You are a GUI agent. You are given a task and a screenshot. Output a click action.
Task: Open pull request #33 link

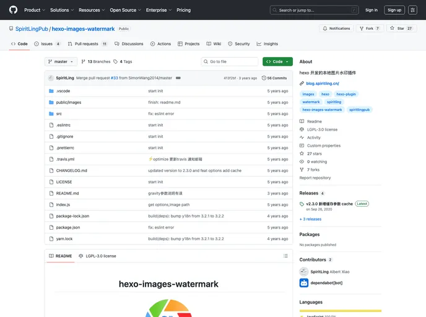(115, 78)
